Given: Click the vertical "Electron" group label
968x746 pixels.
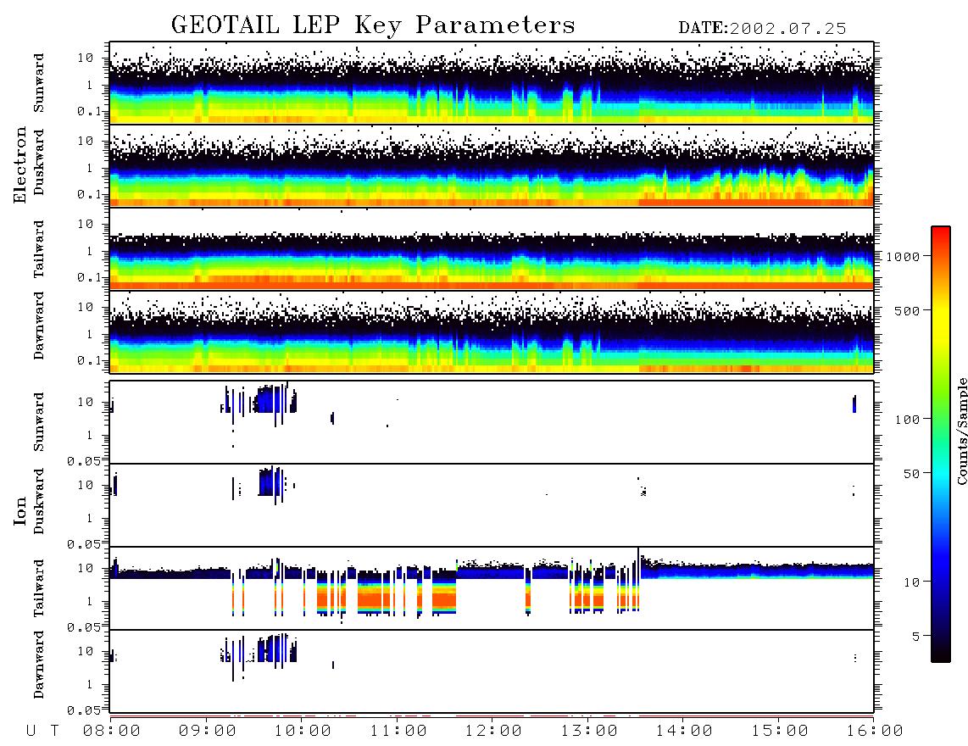Looking at the screenshot, I should [19, 164].
